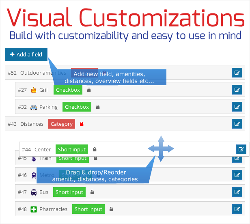The image size is (250, 224).
Task: Click edit icon on Center row
Action: point(241,149)
